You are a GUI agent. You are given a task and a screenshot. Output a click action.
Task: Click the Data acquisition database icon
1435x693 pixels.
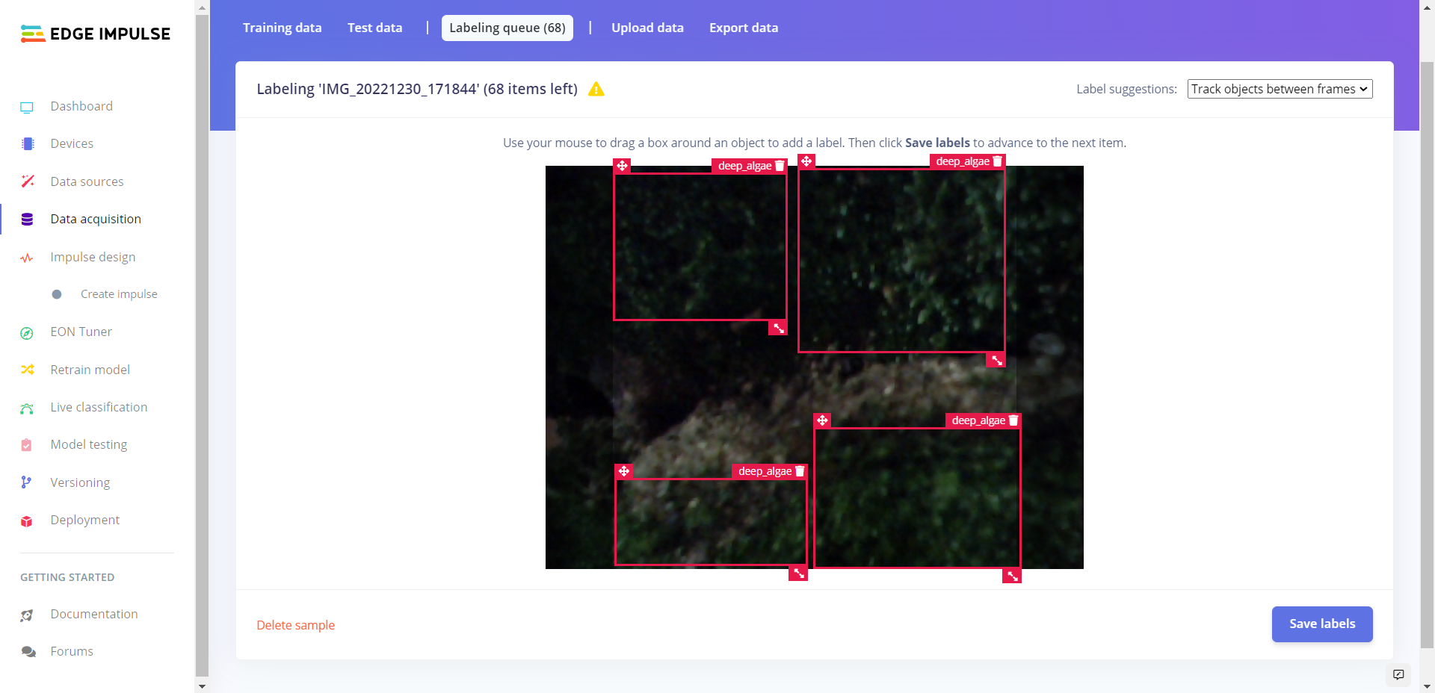coord(28,220)
